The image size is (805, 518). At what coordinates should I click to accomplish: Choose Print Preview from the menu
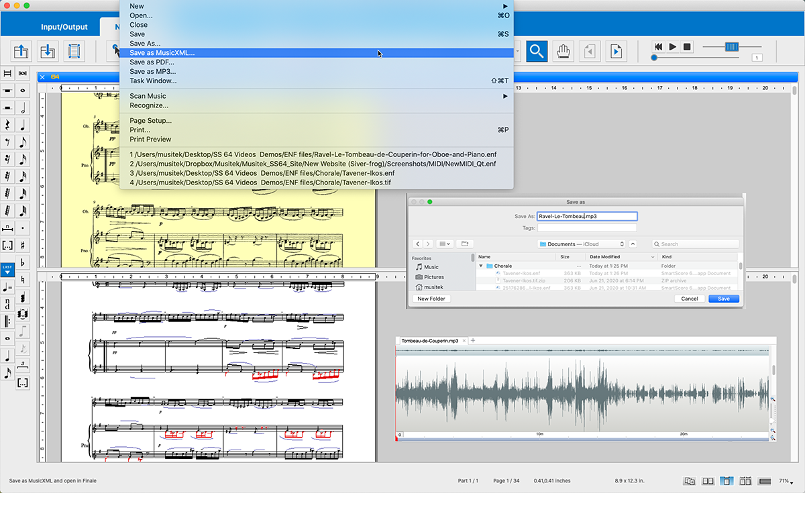(316, 140)
